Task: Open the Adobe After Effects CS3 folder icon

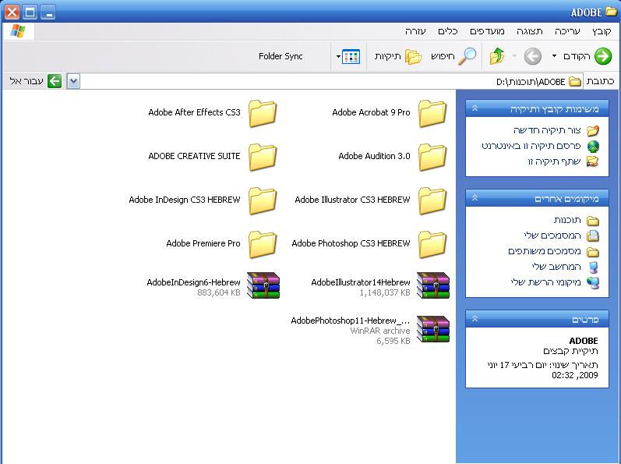Action: (263, 113)
